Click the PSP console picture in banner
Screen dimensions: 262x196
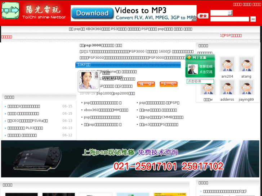click(x=37, y=159)
